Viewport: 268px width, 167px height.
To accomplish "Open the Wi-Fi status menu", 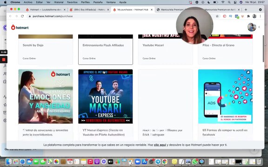I will (x=223, y=2).
